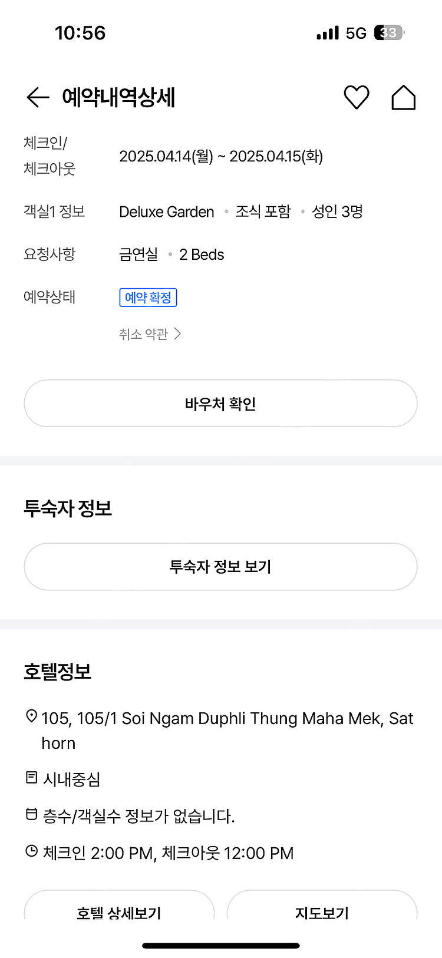442x958 pixels.
Task: Tap the 예약내역상세 page title
Action: 118,97
